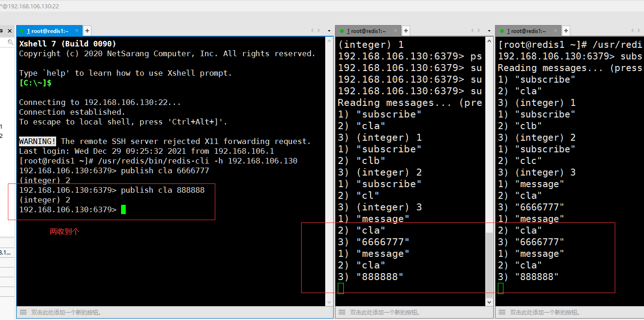Click the search icon in left panel
The width and height of the screenshot is (644, 320).
(11, 42)
